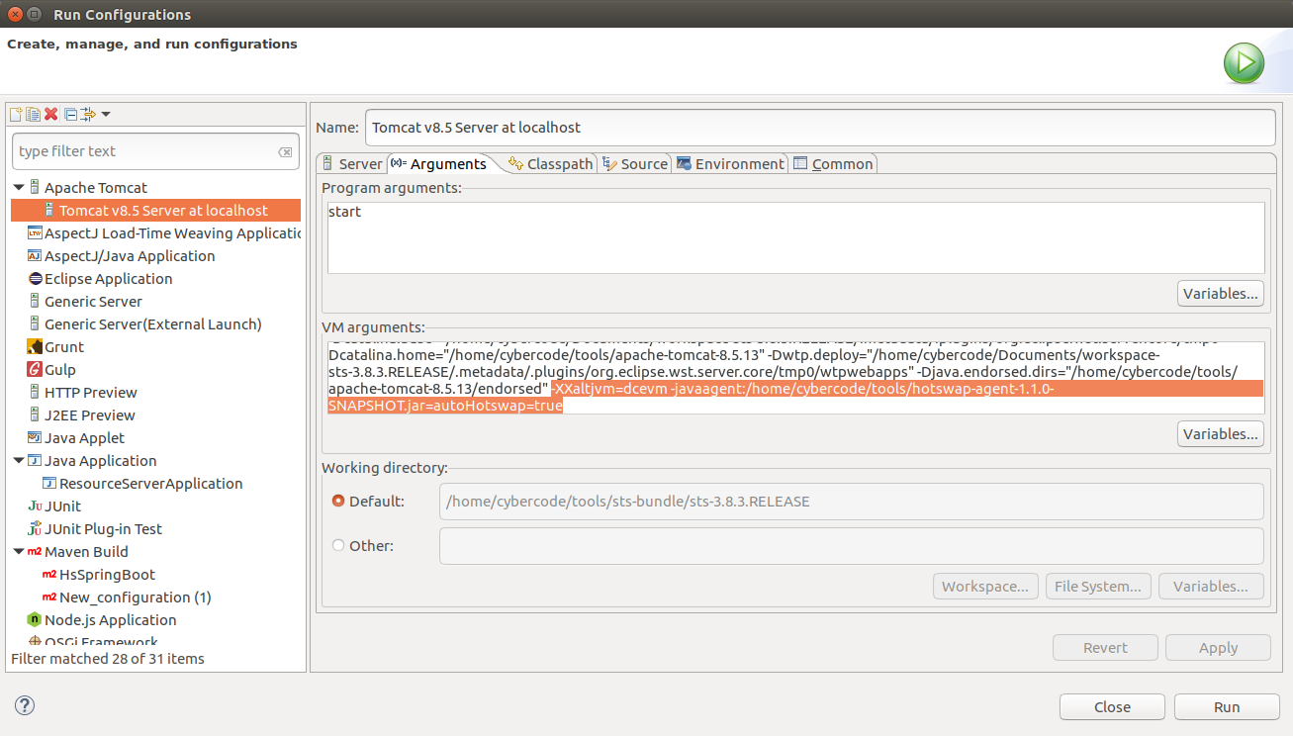Click the Eclipse Application icon

coord(36,279)
